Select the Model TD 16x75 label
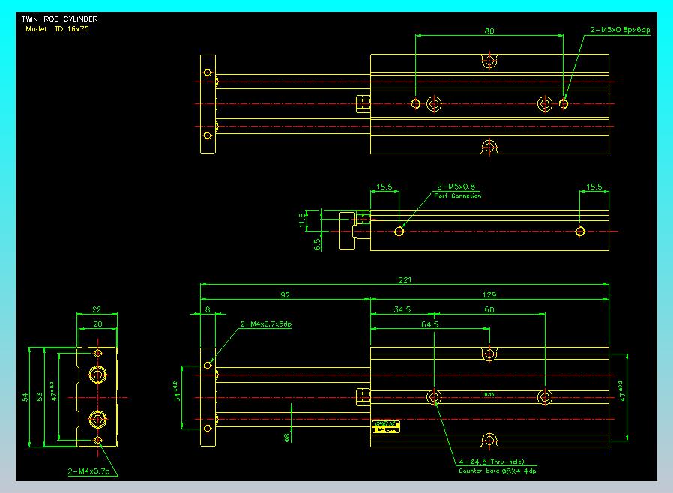Viewport: 673px width, 493px height. [56, 28]
